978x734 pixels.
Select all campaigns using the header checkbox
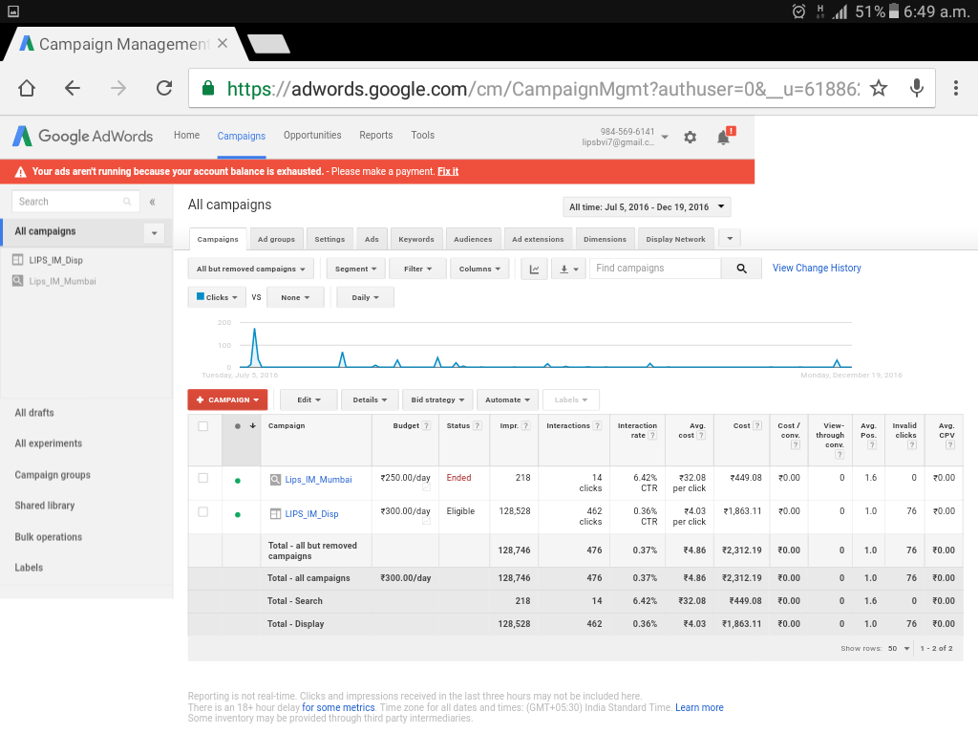[202, 426]
